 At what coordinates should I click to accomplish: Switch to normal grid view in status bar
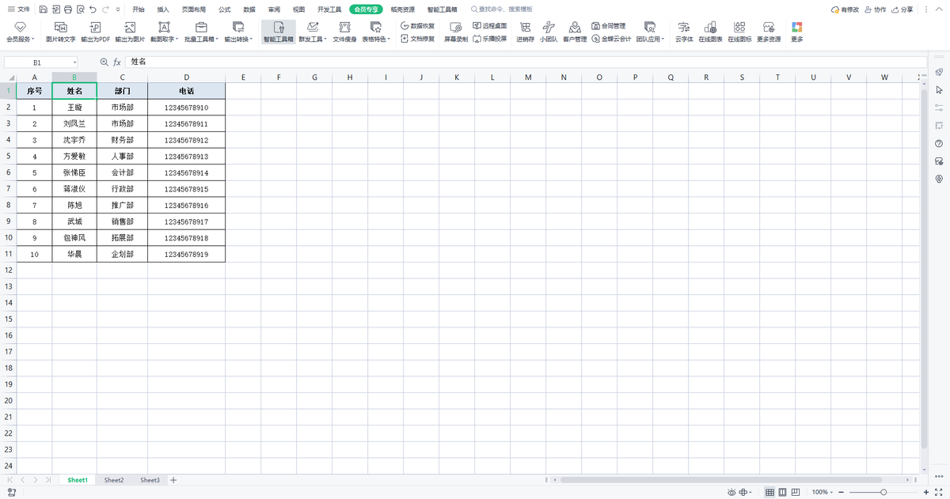point(769,492)
